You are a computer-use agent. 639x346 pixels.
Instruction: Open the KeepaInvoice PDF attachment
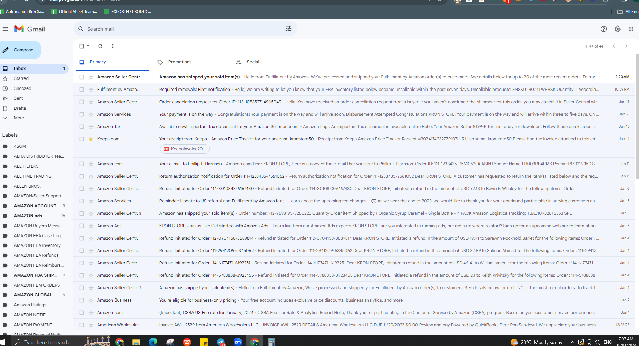(x=185, y=149)
